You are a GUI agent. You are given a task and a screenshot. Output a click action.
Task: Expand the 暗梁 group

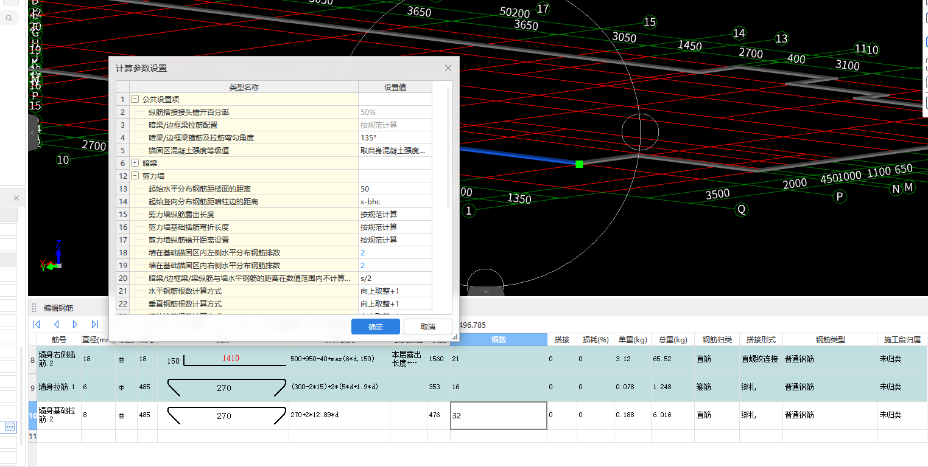[135, 163]
